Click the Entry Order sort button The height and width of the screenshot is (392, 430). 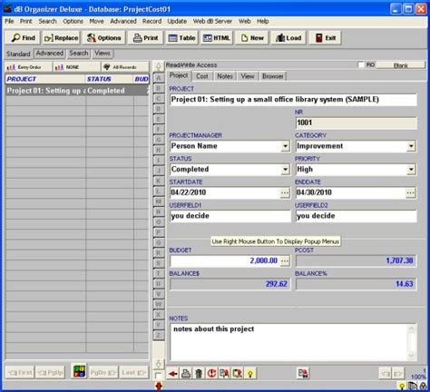pos(28,67)
